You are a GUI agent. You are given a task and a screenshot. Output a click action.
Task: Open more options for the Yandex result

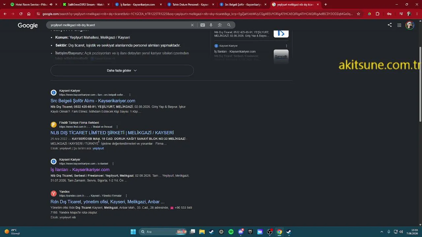click(126, 196)
